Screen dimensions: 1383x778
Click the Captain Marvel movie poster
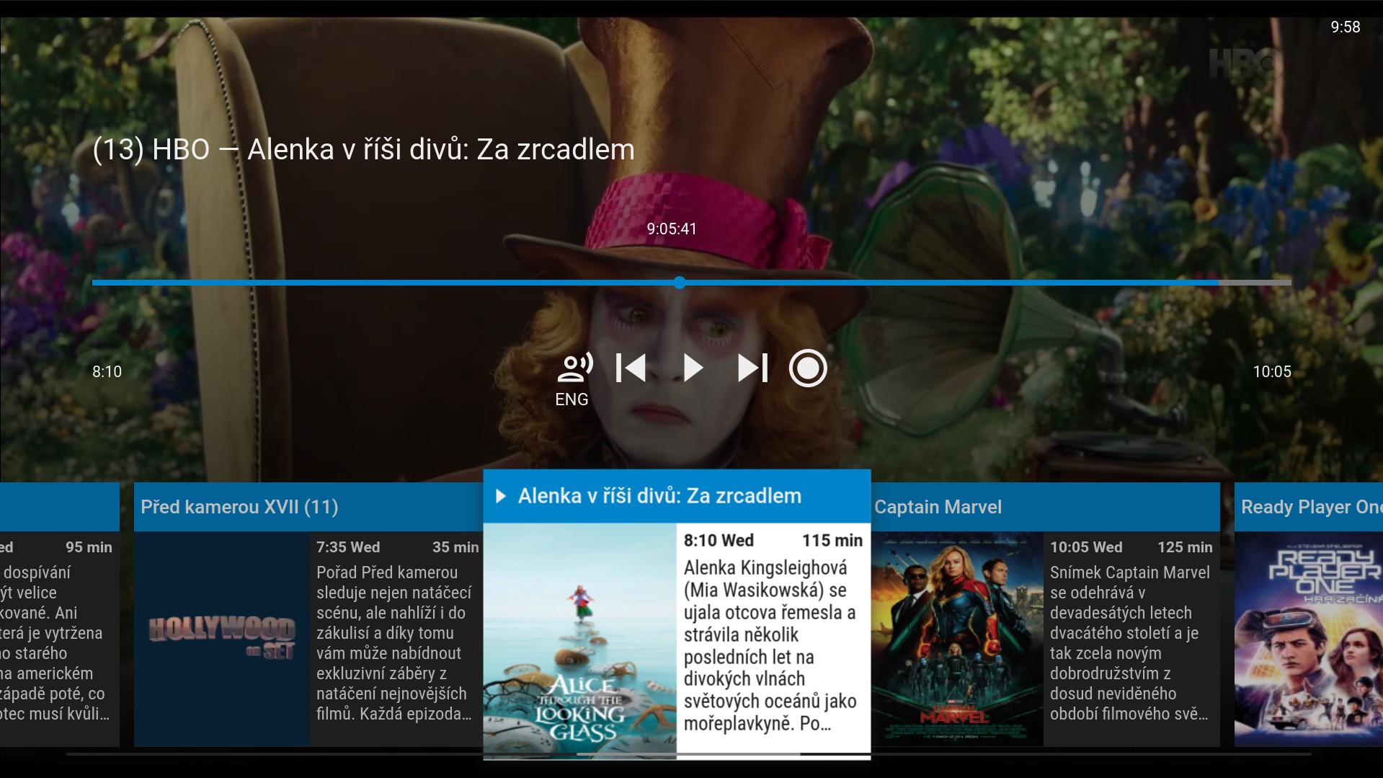[957, 638]
